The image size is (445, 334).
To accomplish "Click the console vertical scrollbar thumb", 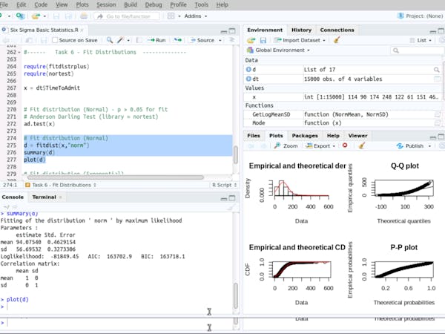I will coord(236,295).
